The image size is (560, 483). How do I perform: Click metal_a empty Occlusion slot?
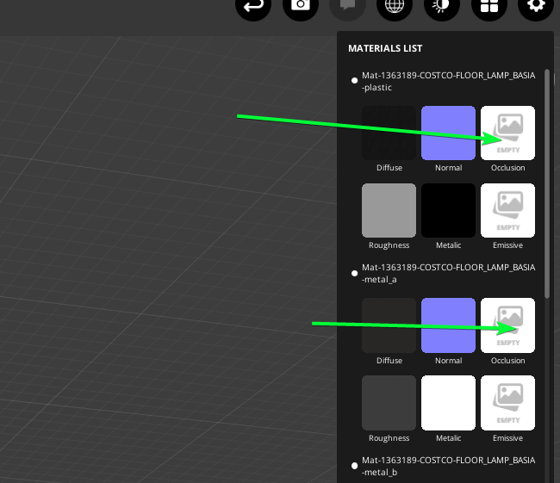point(507,325)
